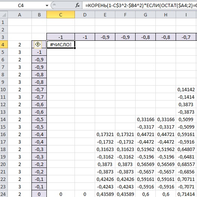
Task: Click cell B5 containing -1
Action: coord(39,52)
